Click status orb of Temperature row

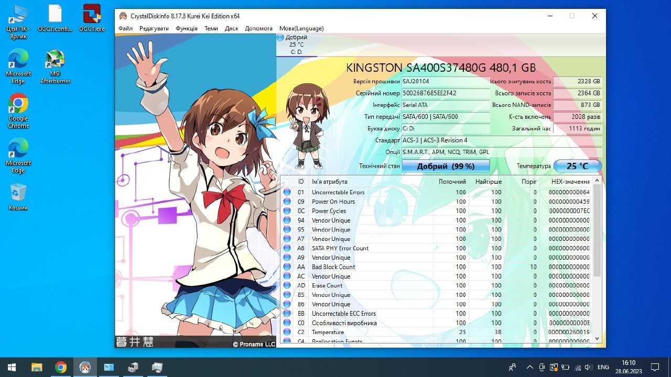pos(287,332)
